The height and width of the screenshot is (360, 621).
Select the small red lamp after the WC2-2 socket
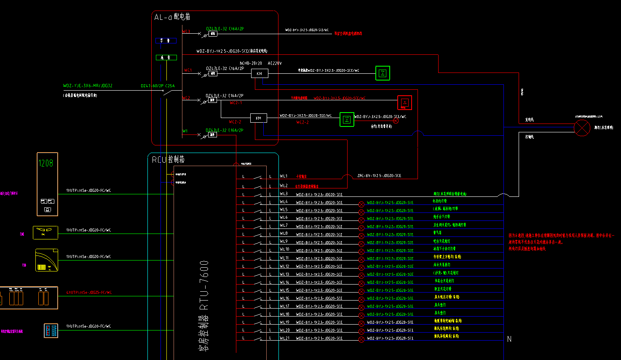[396, 121]
